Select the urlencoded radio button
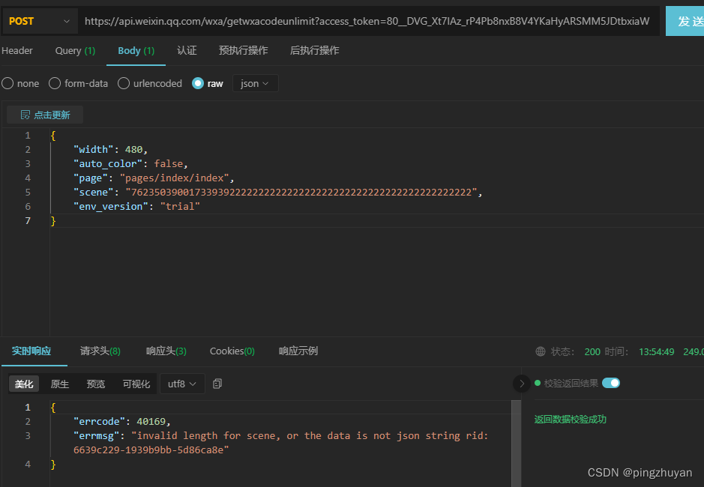The width and height of the screenshot is (704, 487). 124,83
